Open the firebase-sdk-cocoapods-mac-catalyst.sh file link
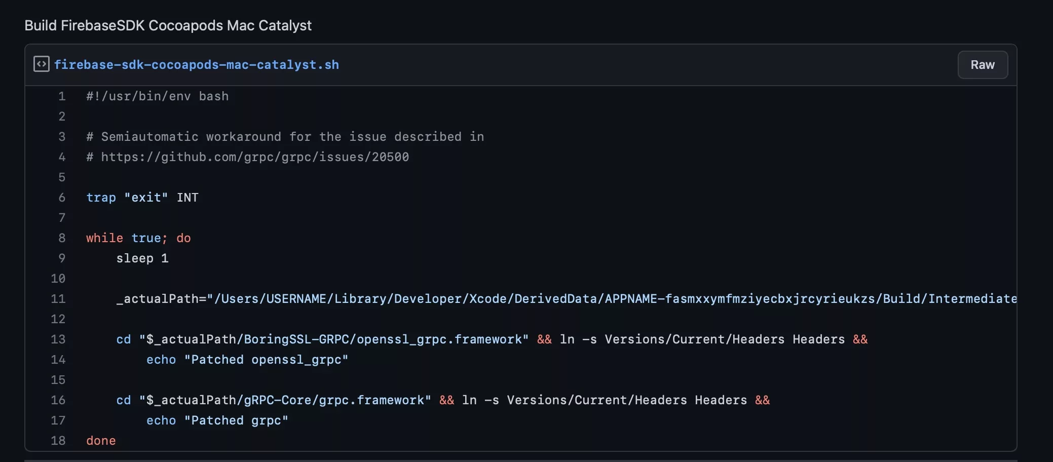 pyautogui.click(x=197, y=65)
